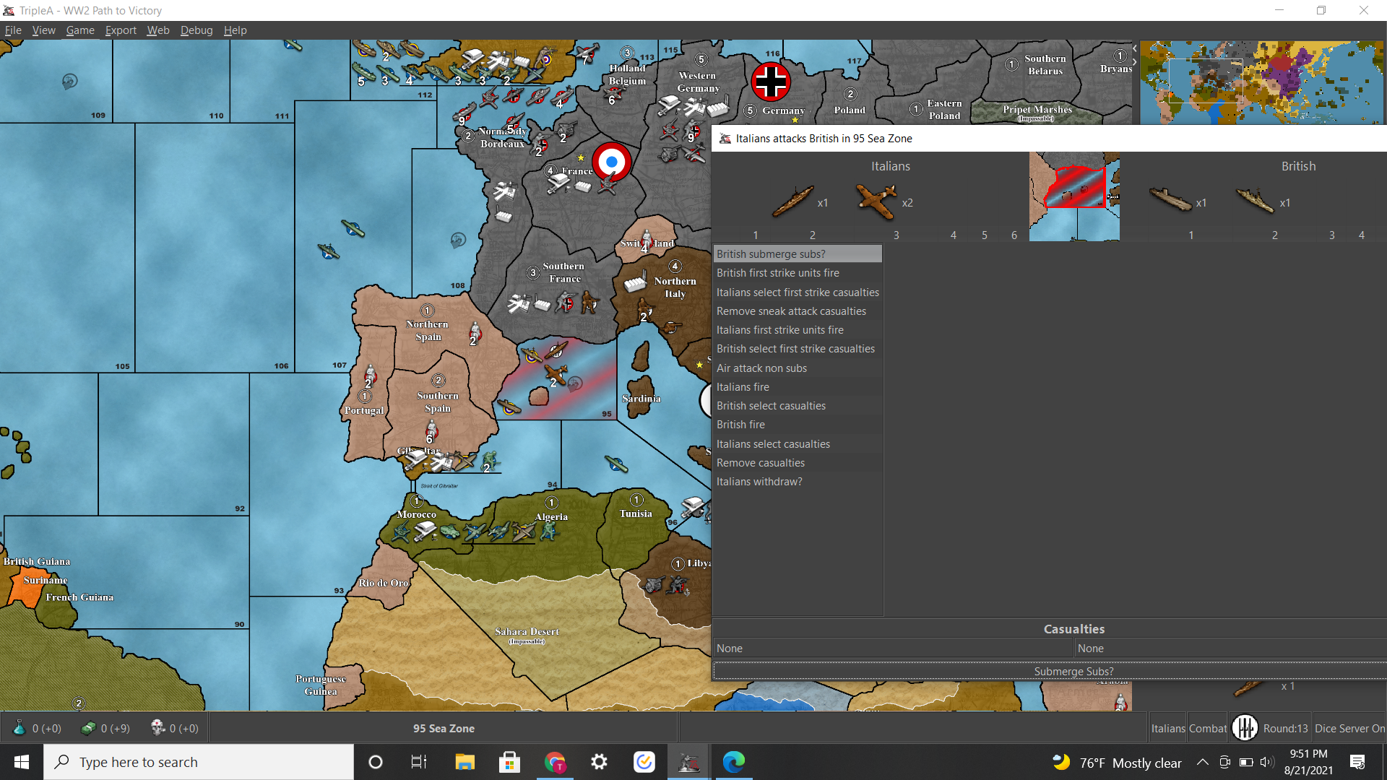Click the German cross flag marker

pos(770,81)
